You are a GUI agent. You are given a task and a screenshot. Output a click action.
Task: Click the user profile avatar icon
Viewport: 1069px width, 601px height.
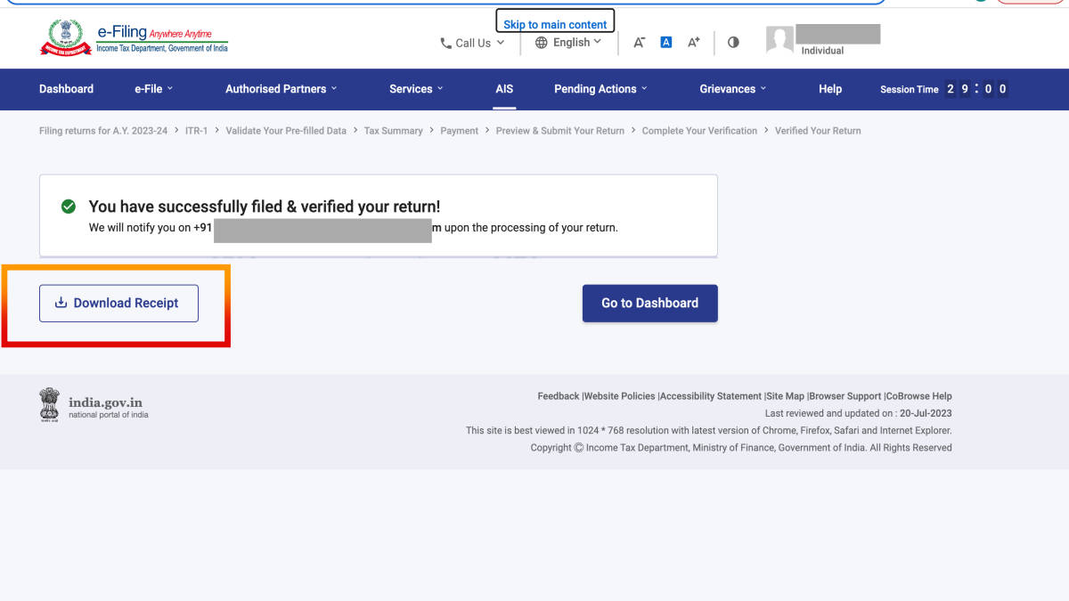pyautogui.click(x=779, y=40)
